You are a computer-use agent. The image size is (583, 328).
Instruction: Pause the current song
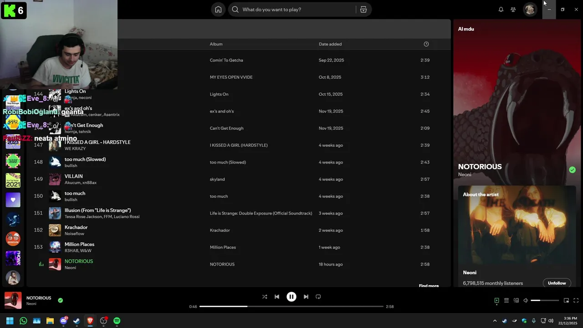[x=291, y=297]
